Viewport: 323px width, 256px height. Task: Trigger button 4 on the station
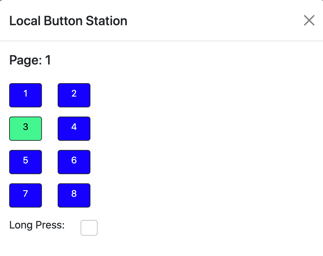(74, 129)
